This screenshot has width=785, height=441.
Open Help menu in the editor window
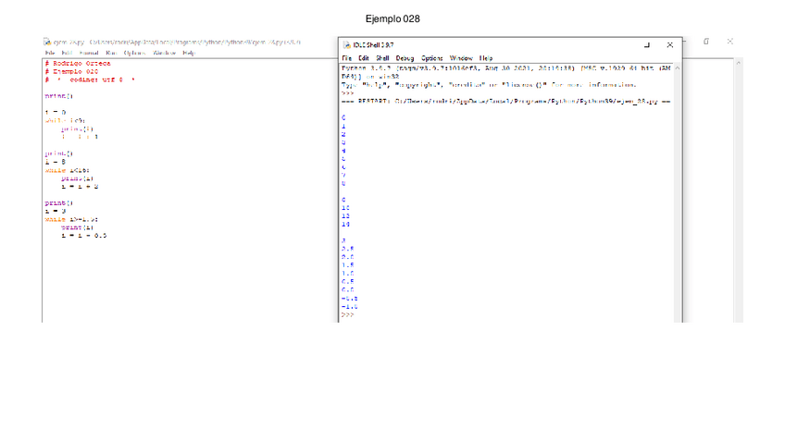189,53
